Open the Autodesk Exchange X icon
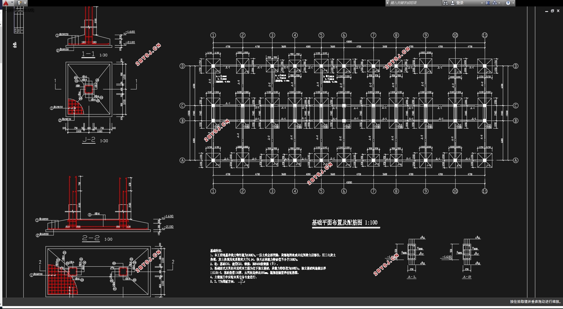 pos(488,3)
